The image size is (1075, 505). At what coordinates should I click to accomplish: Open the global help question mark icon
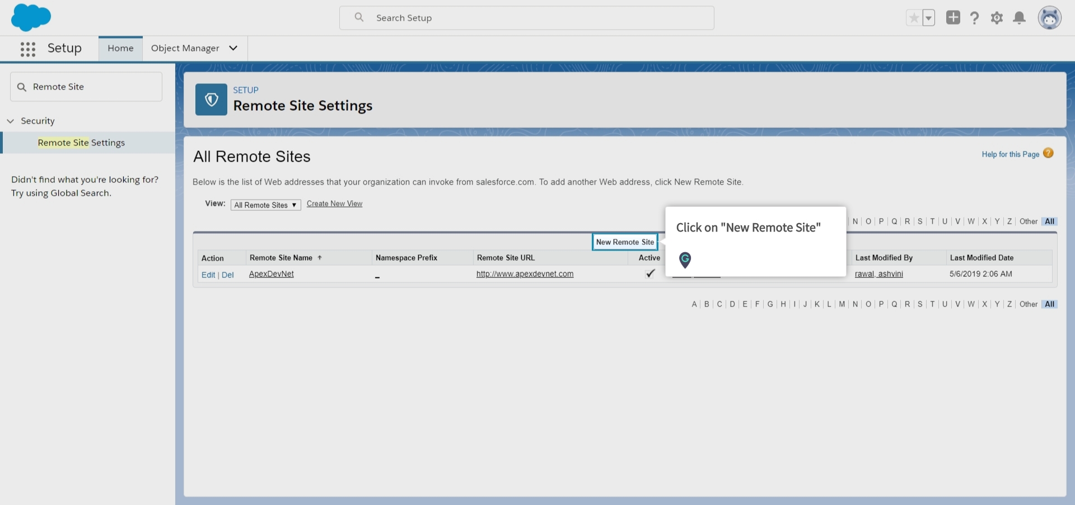click(975, 17)
